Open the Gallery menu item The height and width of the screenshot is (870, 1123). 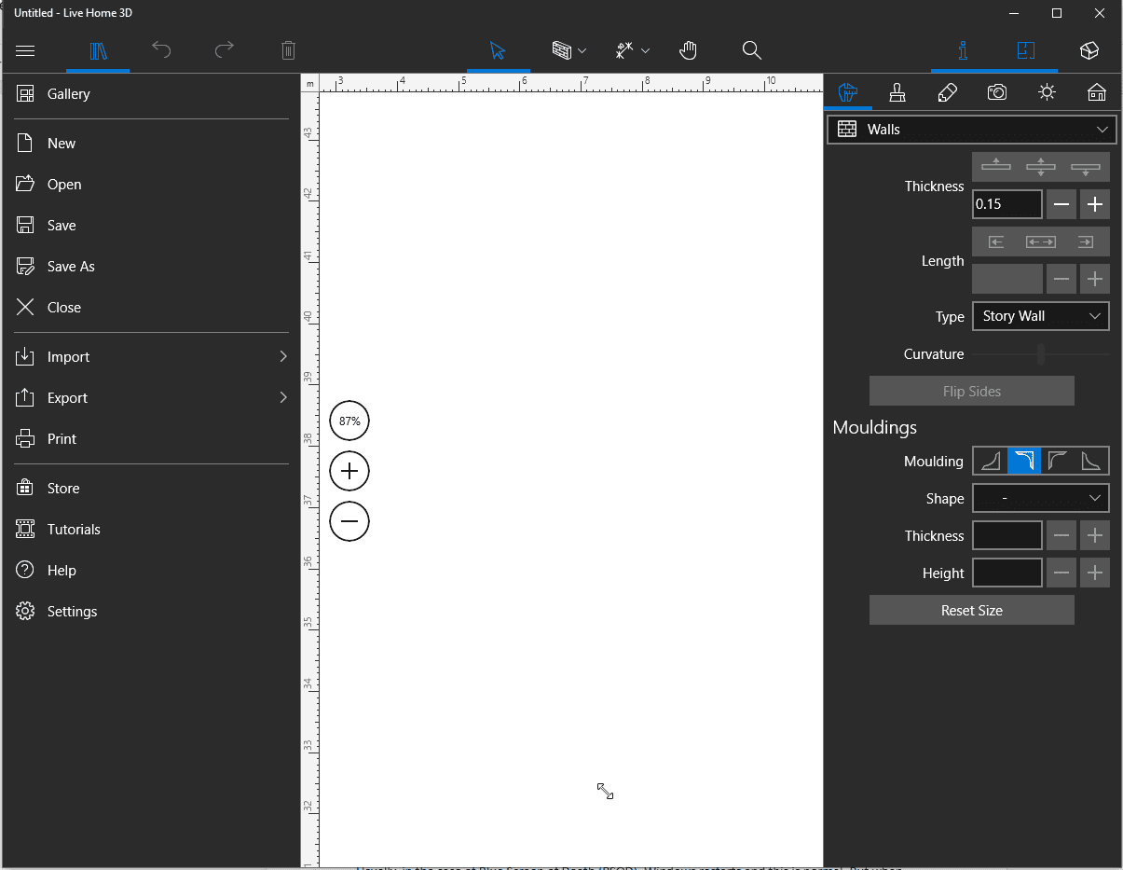pyautogui.click(x=151, y=94)
